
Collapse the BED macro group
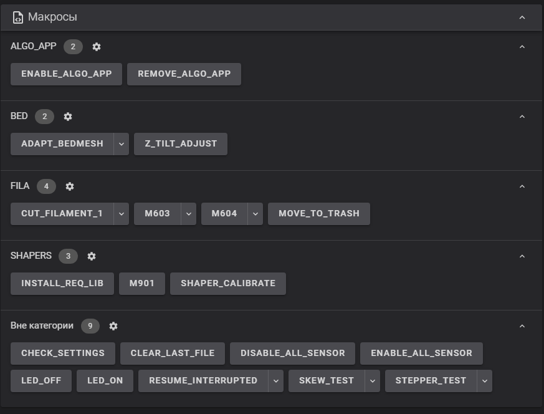point(522,117)
